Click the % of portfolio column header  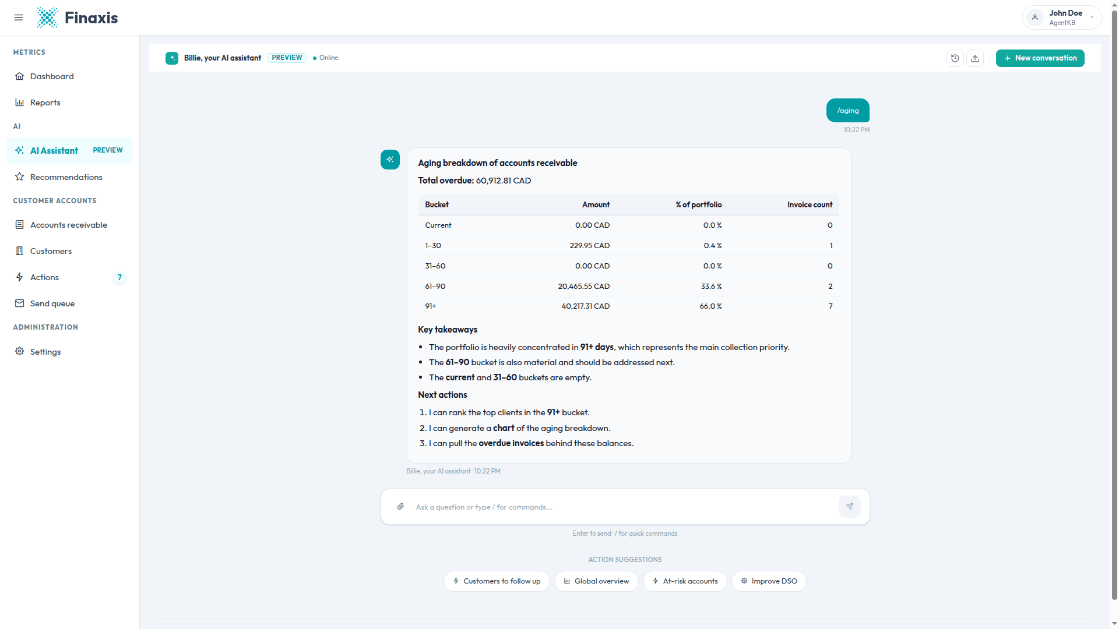[699, 205]
